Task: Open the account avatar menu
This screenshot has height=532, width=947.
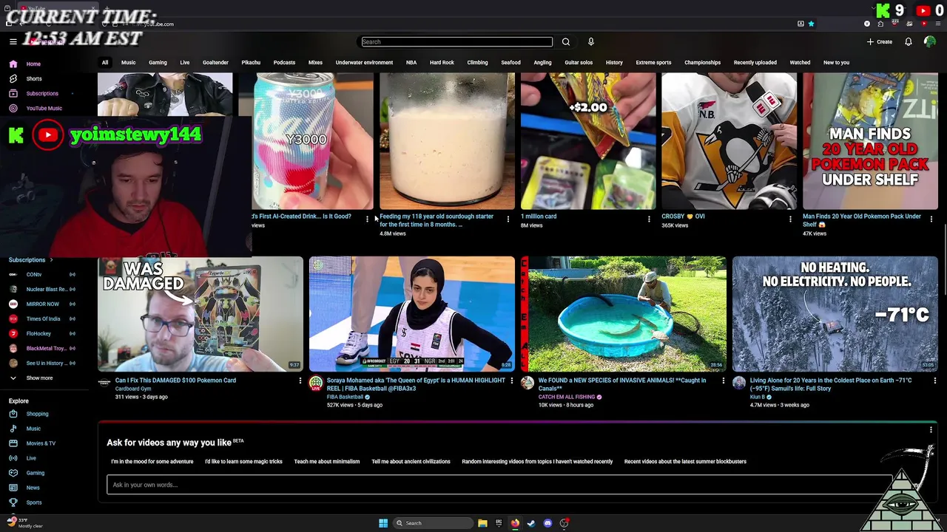Action: click(x=930, y=42)
